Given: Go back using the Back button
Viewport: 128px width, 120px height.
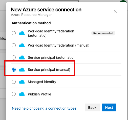Looking at the screenshot, I should click(x=92, y=108).
